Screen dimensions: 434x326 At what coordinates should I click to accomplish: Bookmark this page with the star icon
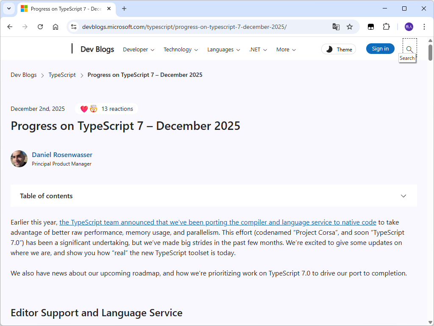[350, 27]
